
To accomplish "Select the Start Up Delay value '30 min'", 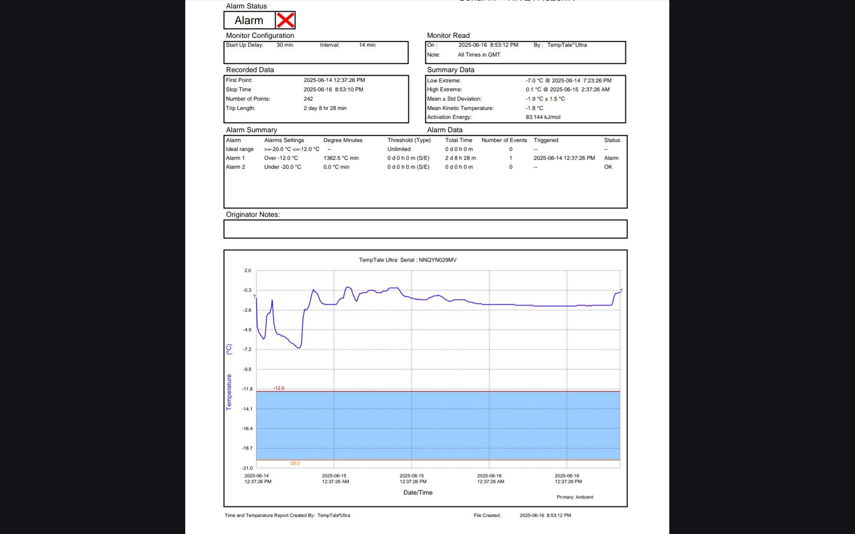I will tap(285, 45).
